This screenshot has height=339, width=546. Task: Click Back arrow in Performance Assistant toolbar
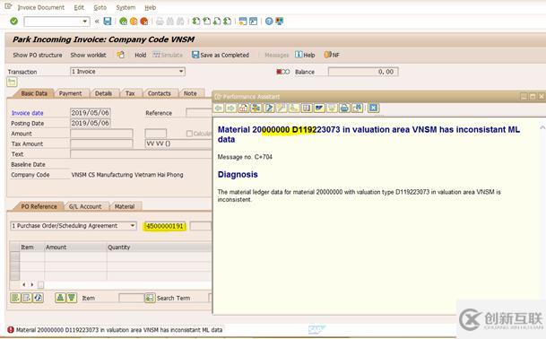219,108
